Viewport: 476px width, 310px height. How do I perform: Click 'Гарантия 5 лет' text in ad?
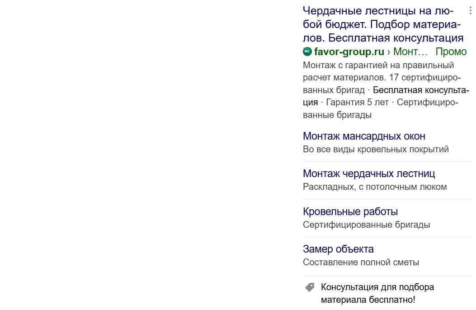[x=357, y=103]
